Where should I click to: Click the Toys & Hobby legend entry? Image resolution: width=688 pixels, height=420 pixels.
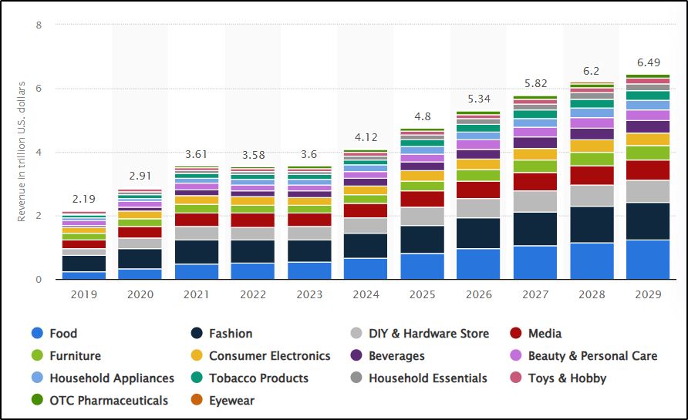(567, 378)
